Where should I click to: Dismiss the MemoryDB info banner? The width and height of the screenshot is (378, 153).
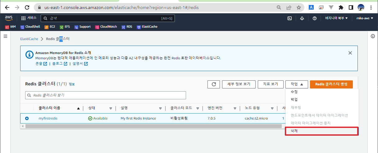point(350,53)
